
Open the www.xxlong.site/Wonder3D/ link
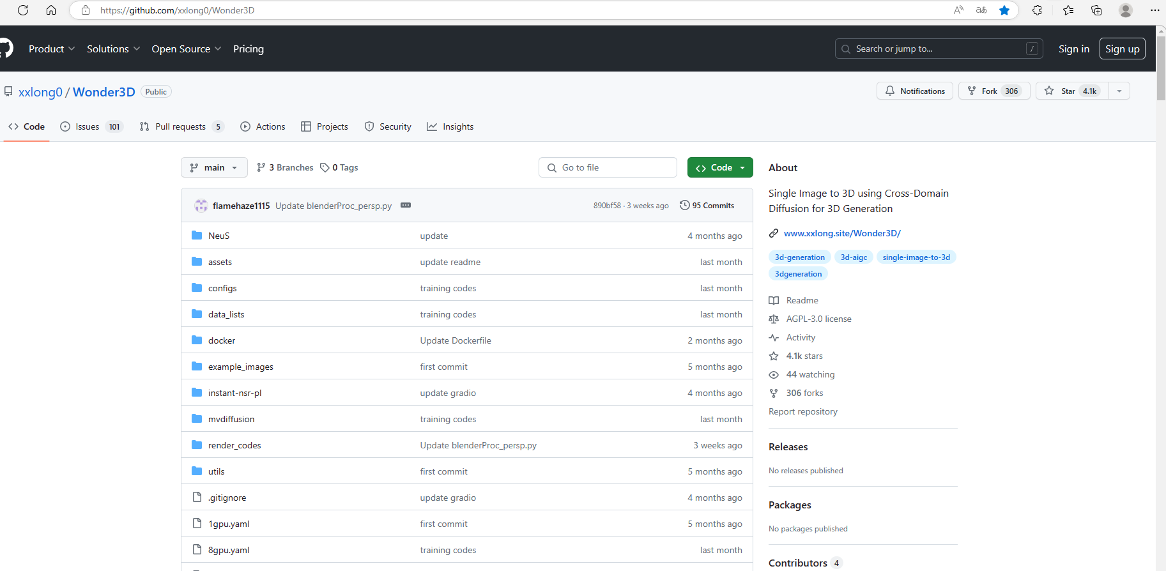pos(841,233)
